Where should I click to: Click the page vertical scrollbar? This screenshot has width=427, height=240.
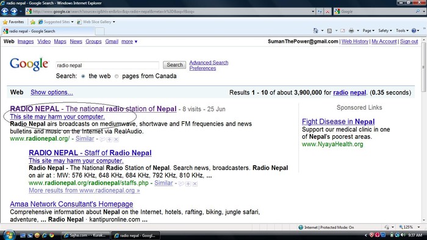tap(423, 130)
